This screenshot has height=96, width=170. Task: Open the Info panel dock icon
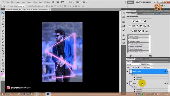pos(124,43)
